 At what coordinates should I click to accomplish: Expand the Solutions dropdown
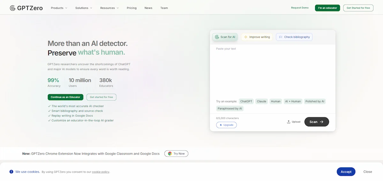(x=84, y=8)
